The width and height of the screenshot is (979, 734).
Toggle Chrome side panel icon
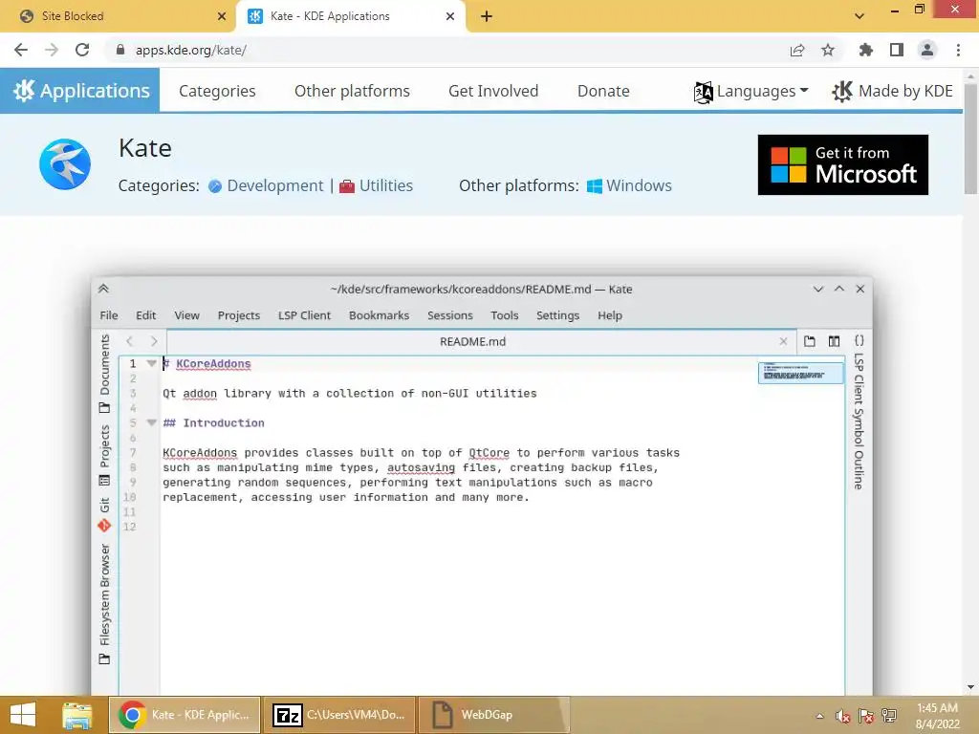pos(897,50)
